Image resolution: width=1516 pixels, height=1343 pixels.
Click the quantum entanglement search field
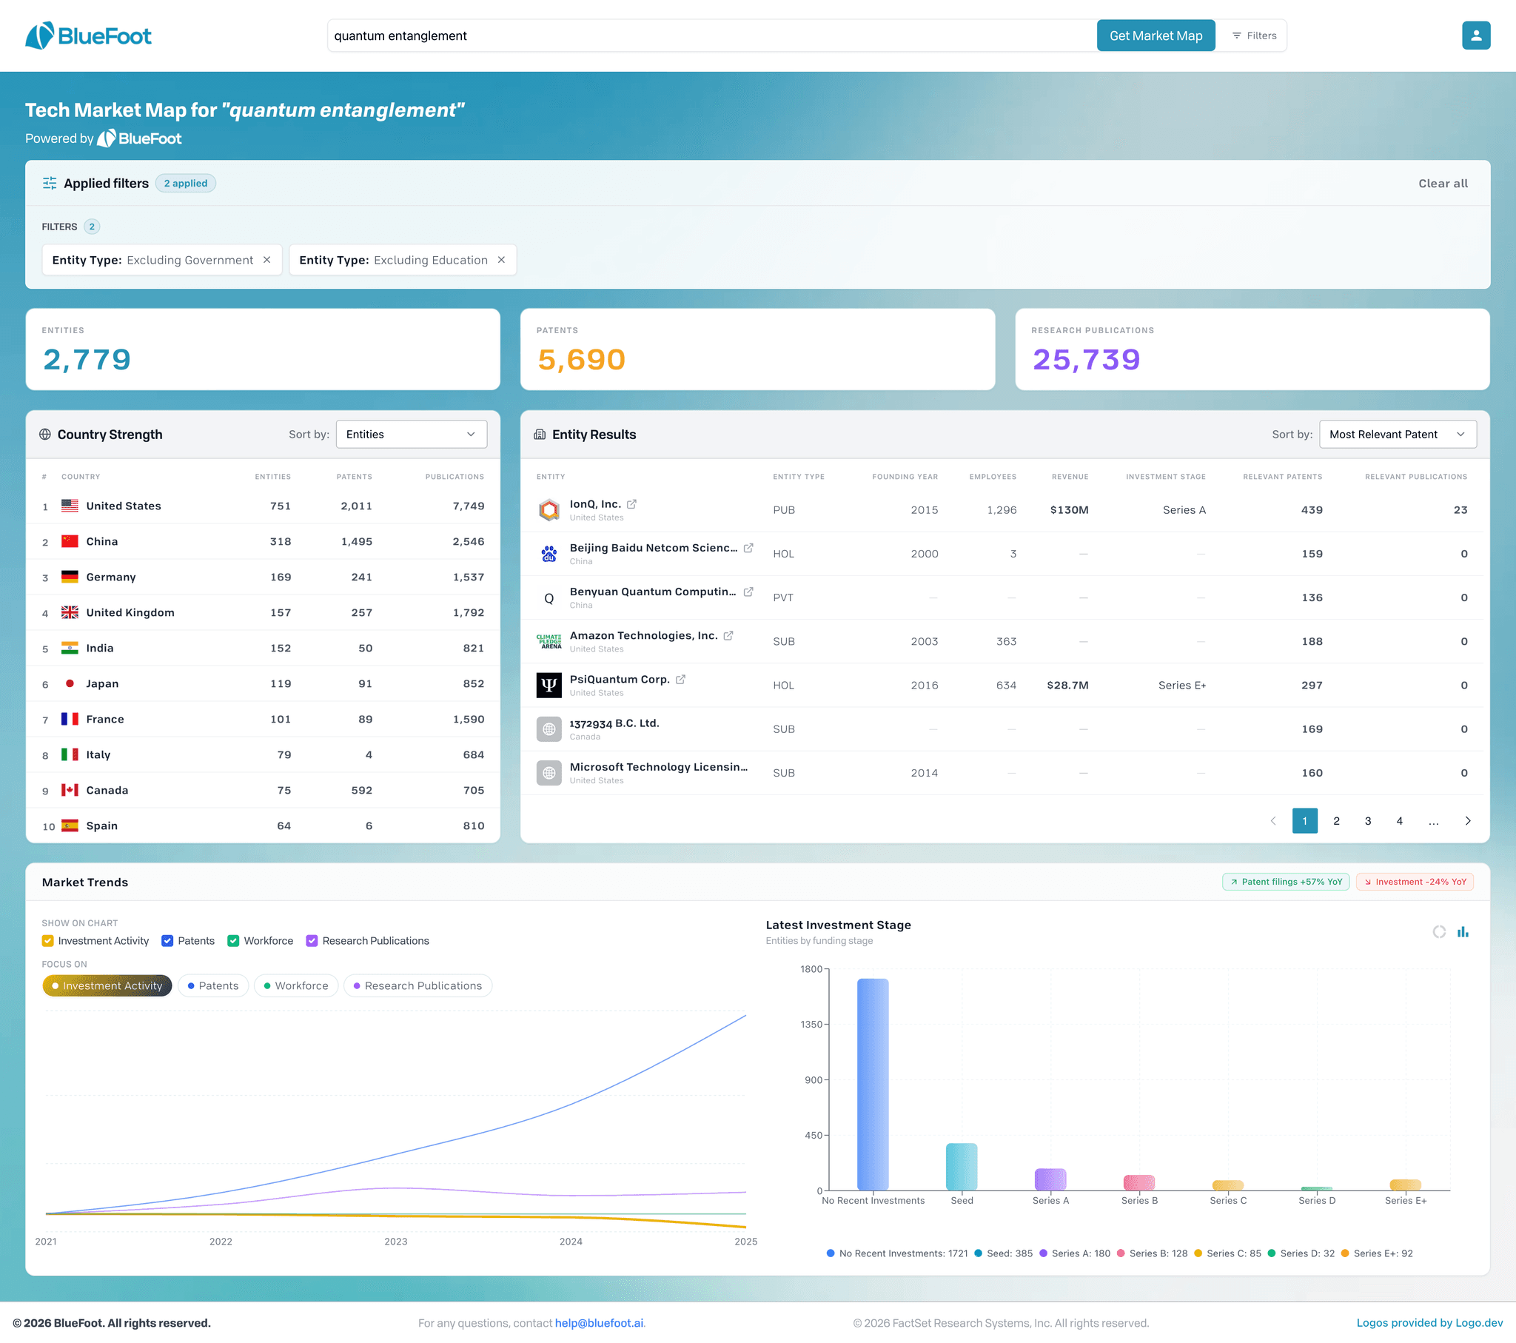pyautogui.click(x=712, y=36)
